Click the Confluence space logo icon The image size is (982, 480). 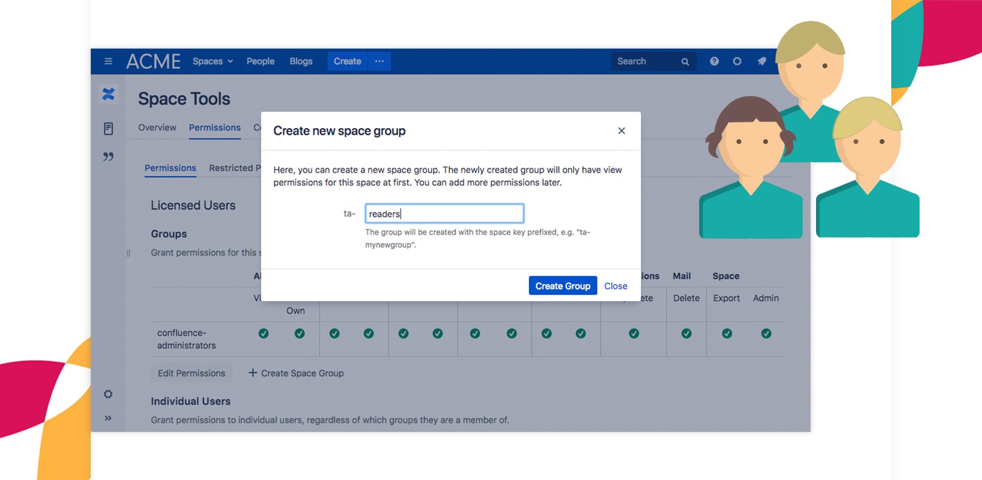tap(108, 94)
